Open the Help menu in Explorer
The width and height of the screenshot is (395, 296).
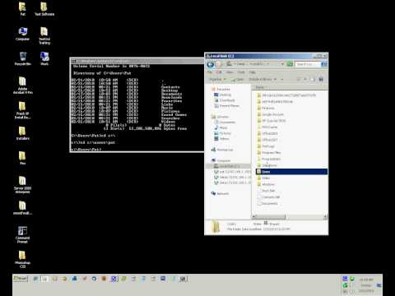(252, 72)
